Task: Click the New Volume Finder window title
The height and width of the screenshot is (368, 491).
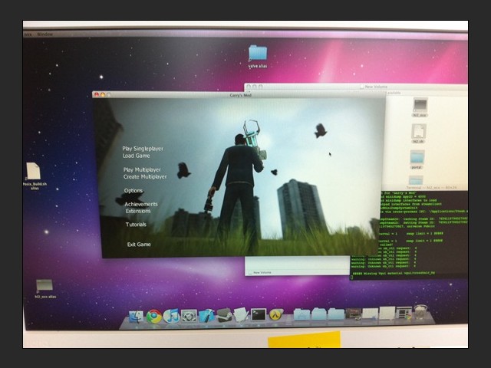Action: (x=376, y=87)
